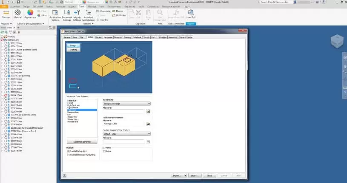Viewport: 347px width, 183px height.
Task: Browse for Reflection Environment file
Action: click(149, 124)
